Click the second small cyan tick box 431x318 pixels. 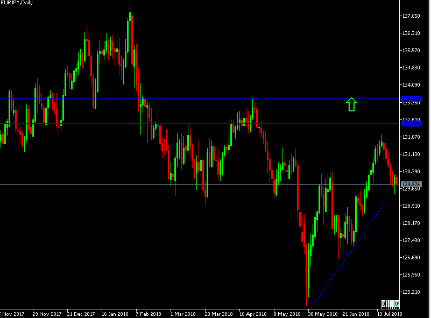point(390,303)
